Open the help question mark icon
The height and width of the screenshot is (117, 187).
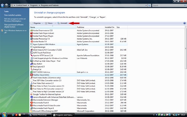pos(185,23)
